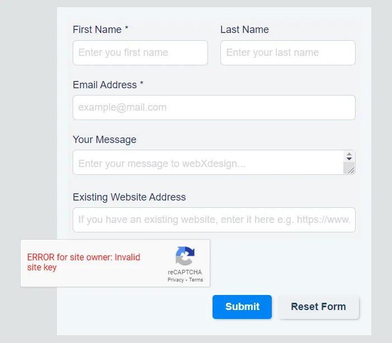The image size is (392, 343).
Task: Click the reCAPTCHA logo icon
Action: [x=185, y=256]
